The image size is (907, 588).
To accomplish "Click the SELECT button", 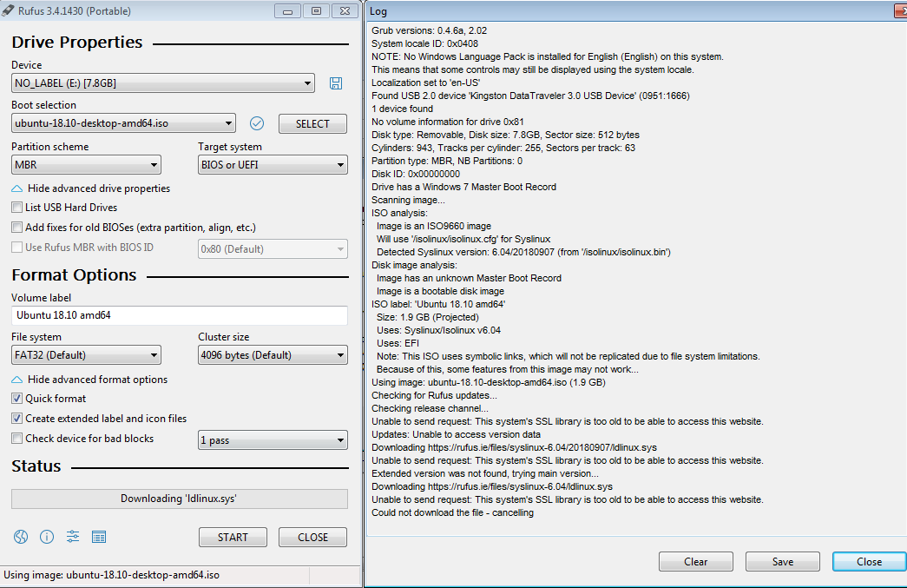I will [313, 124].
